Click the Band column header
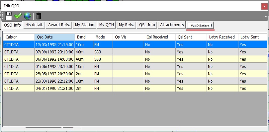269x132 pixels. (x=84, y=37)
